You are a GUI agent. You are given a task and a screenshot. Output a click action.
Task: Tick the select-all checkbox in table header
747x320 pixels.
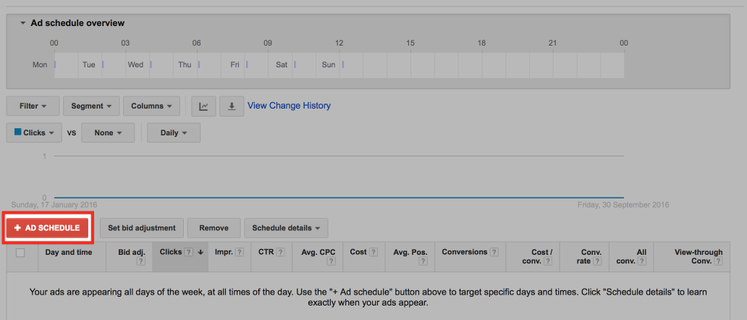(x=20, y=253)
